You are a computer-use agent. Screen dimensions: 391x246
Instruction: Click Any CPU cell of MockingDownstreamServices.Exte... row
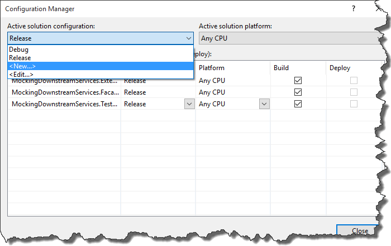(x=233, y=81)
